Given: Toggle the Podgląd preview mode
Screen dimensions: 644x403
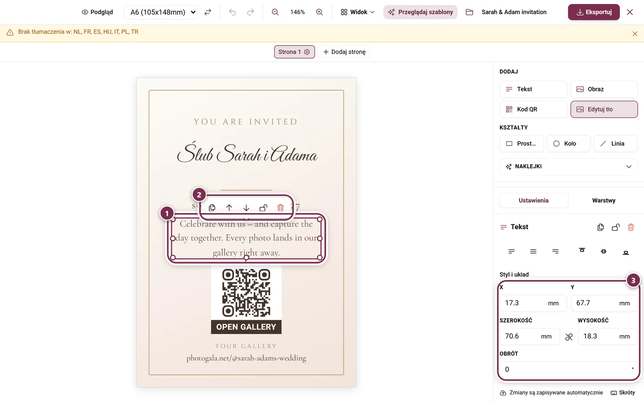Looking at the screenshot, I should [97, 12].
